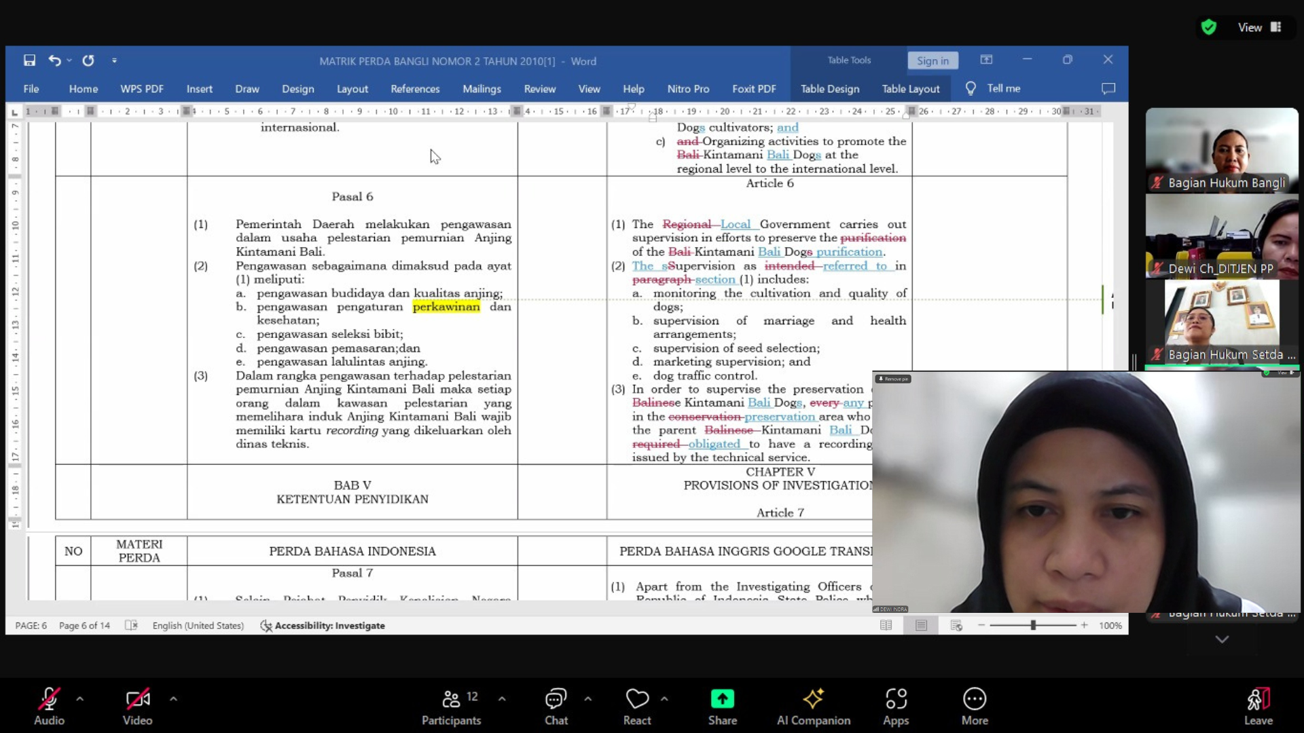1304x733 pixels.
Task: Switch to Print Layout view icon
Action: (921, 626)
